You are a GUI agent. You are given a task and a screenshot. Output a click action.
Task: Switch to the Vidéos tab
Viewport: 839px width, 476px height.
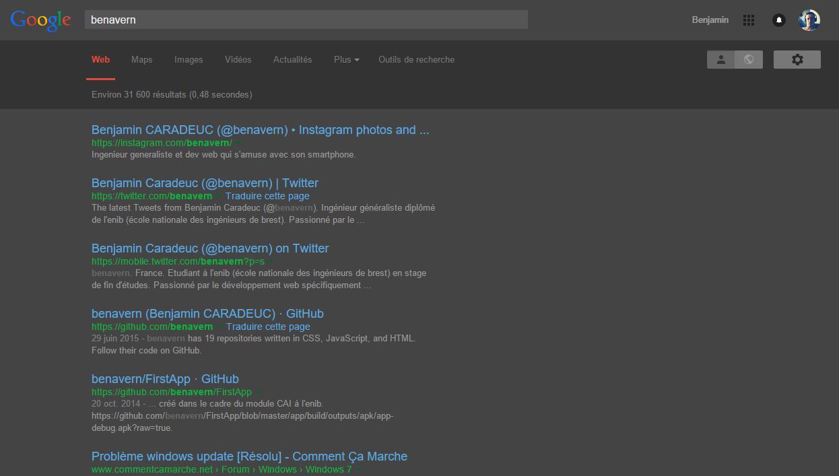pos(238,59)
